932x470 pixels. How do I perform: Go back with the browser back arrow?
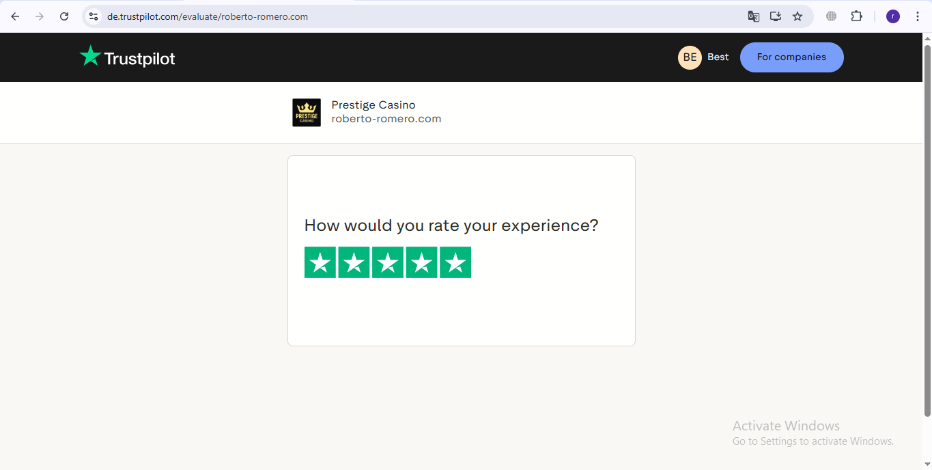(15, 16)
